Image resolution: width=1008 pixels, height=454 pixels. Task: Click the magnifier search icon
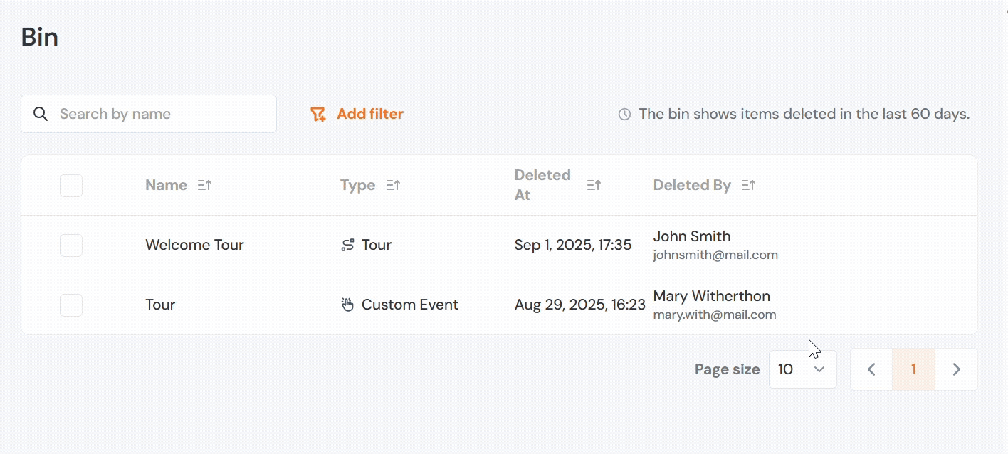pos(41,114)
